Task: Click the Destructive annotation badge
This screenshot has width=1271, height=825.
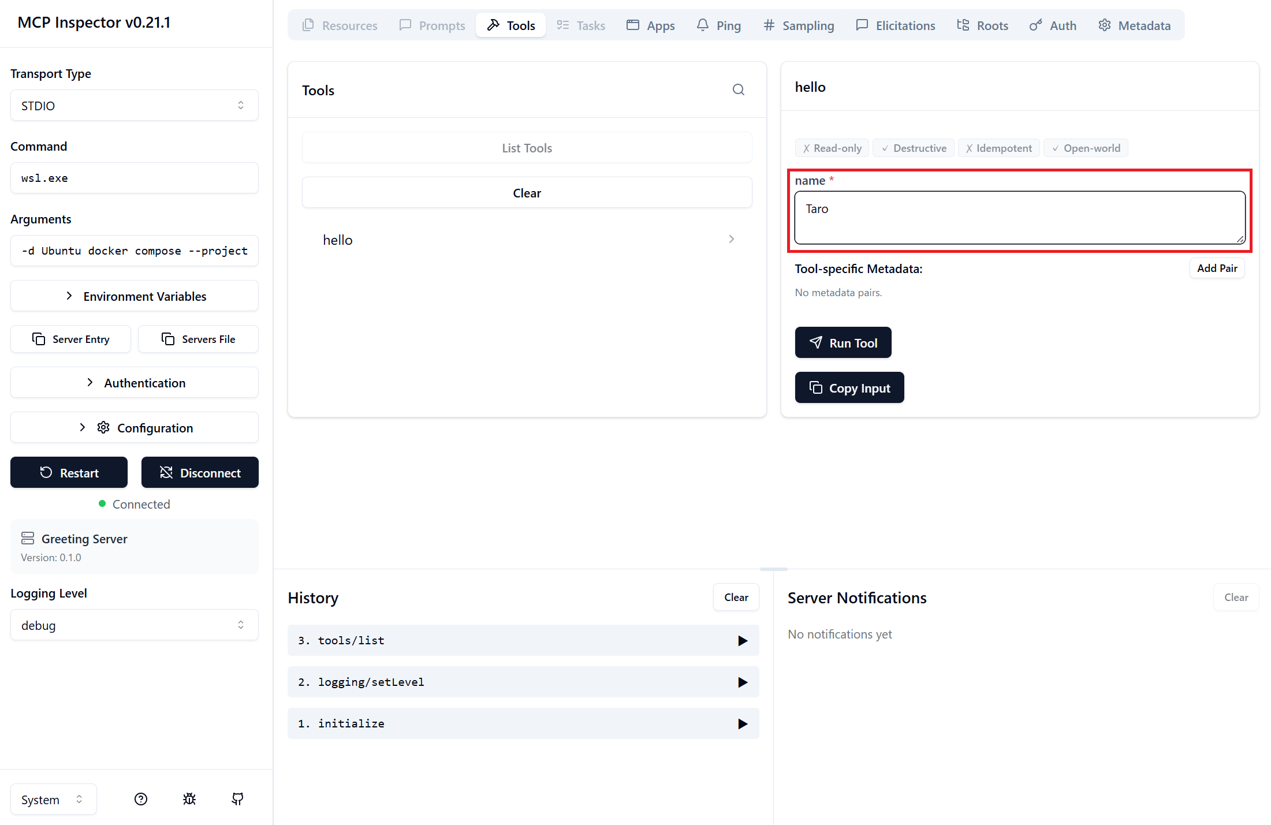Action: pyautogui.click(x=914, y=148)
